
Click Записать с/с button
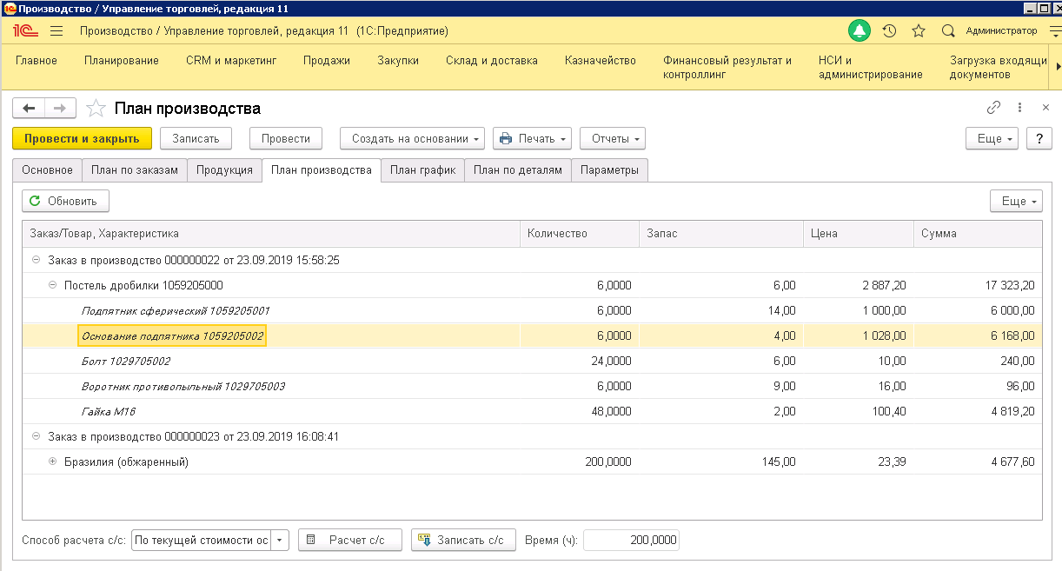coord(463,540)
